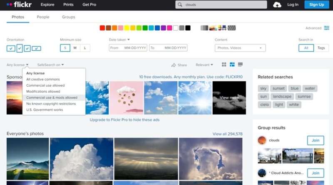Choose U.S. Government works option

(54, 110)
